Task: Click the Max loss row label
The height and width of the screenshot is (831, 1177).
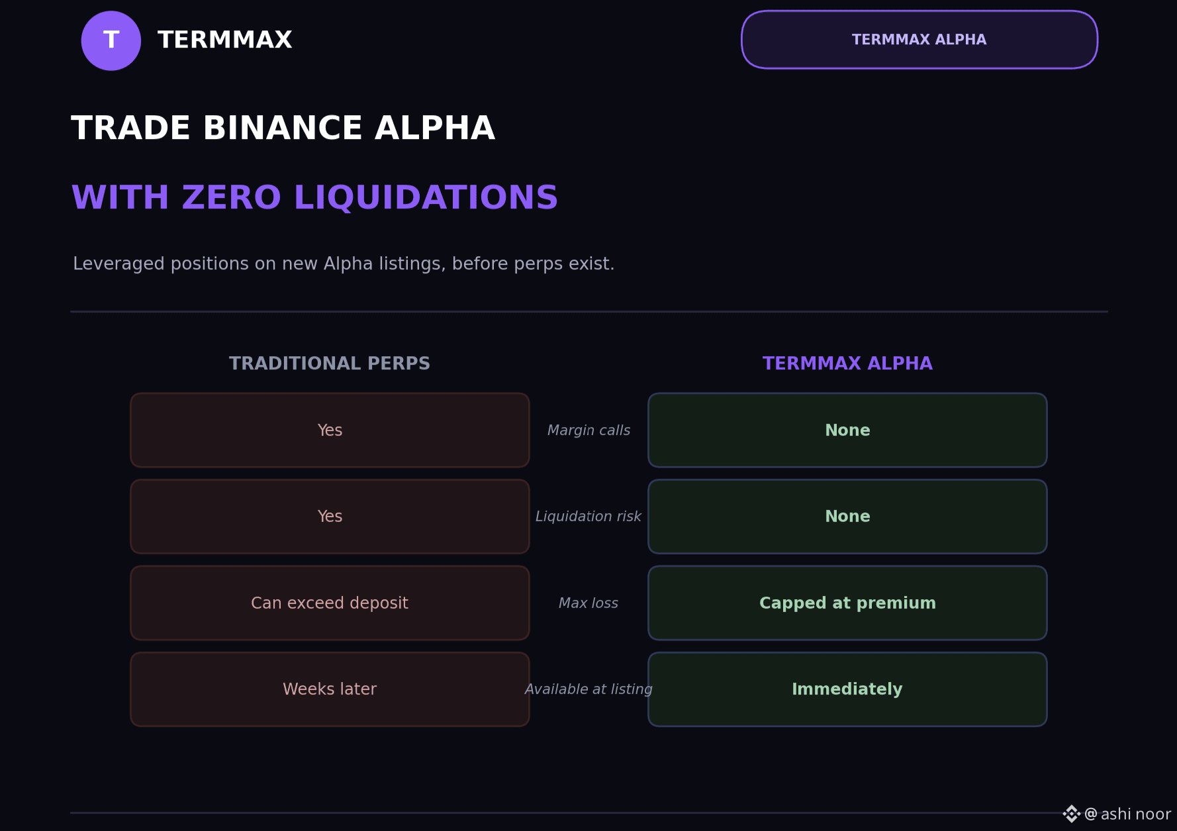Action: [x=588, y=603]
